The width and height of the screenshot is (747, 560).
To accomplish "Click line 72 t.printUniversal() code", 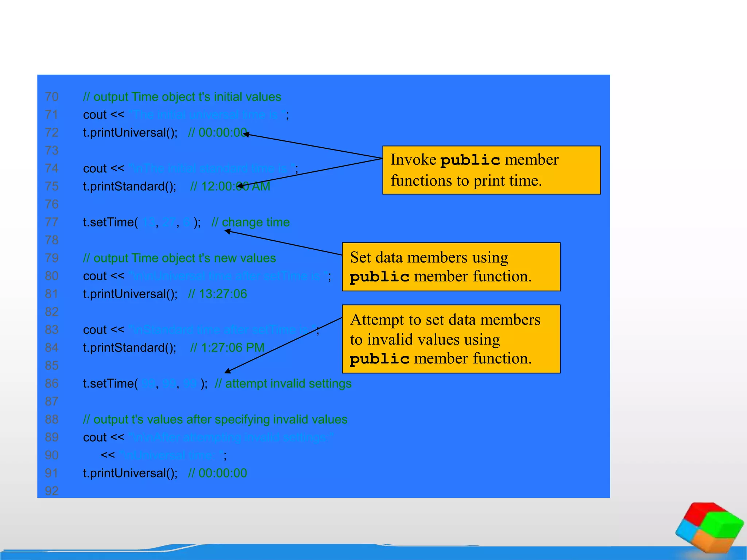I will coord(130,133).
